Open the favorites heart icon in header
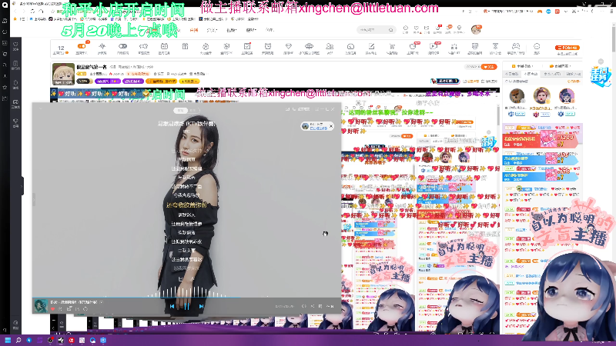 416,29
